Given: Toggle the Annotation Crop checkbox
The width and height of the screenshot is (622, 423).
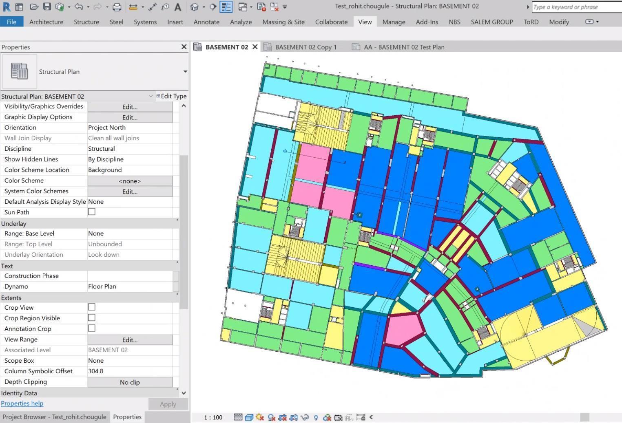Looking at the screenshot, I should click(x=92, y=328).
